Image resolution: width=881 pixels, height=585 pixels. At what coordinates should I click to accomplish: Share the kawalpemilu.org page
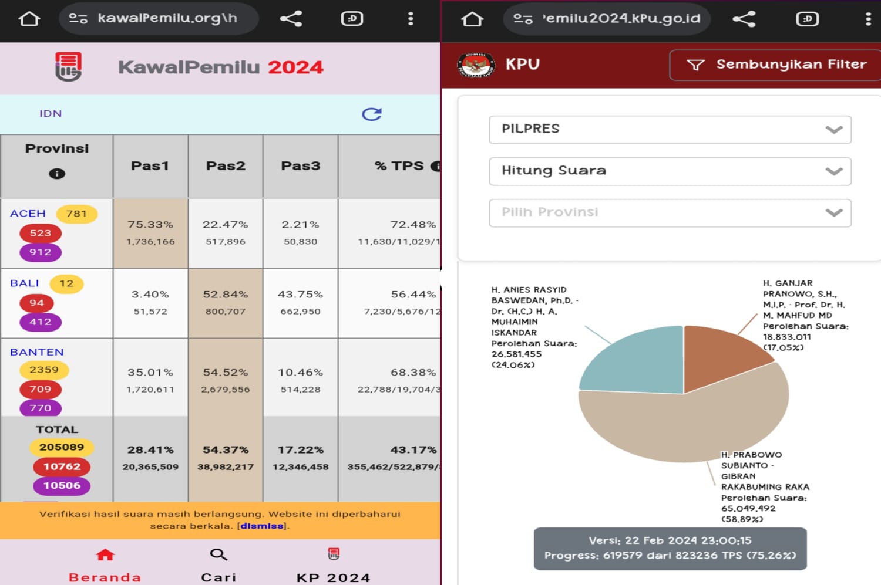coord(291,19)
